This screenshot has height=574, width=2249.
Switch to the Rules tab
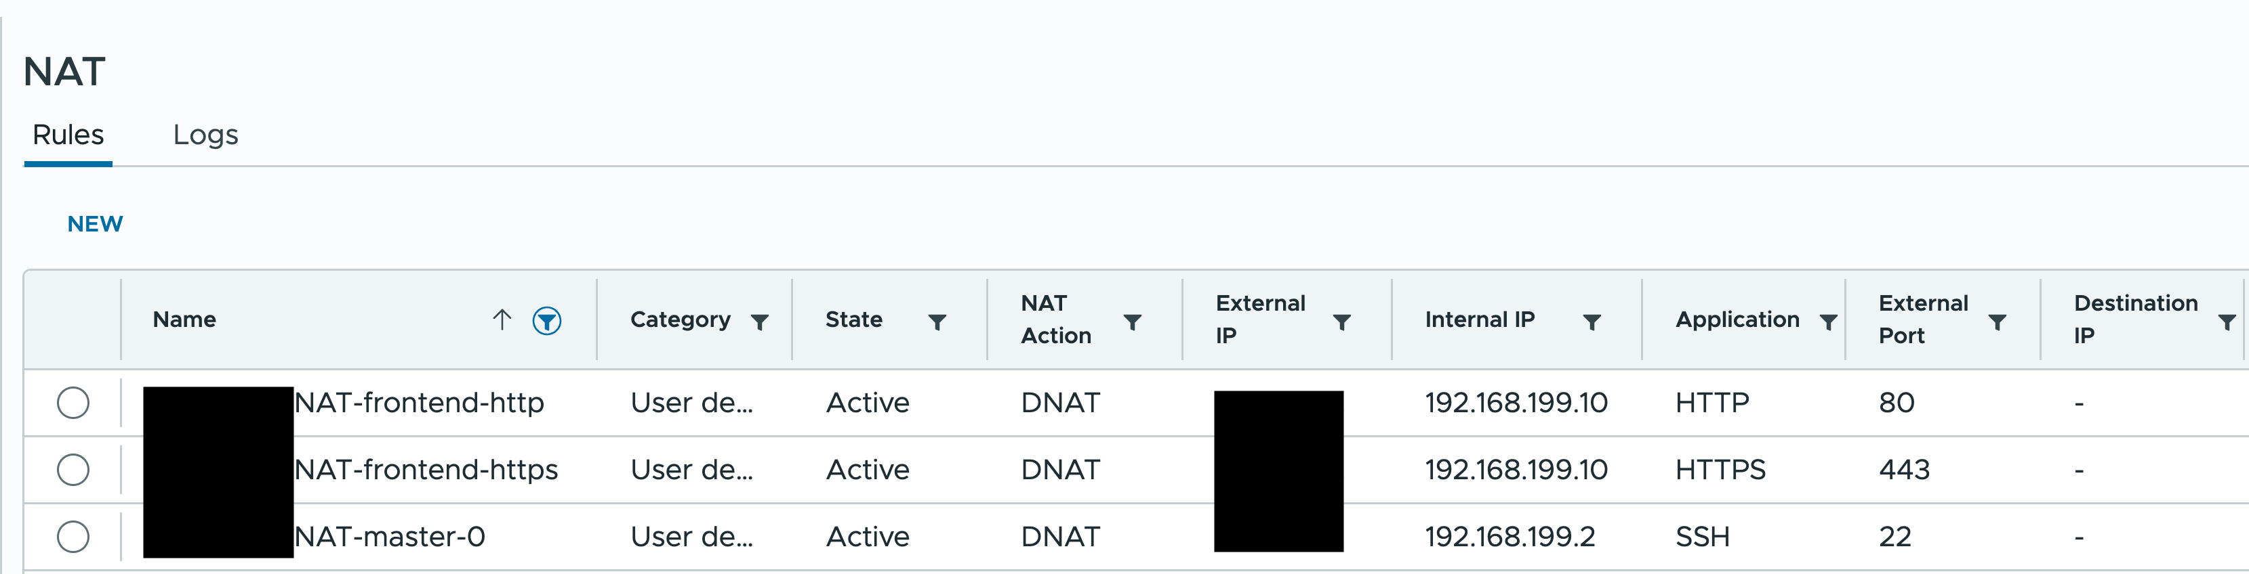[68, 135]
